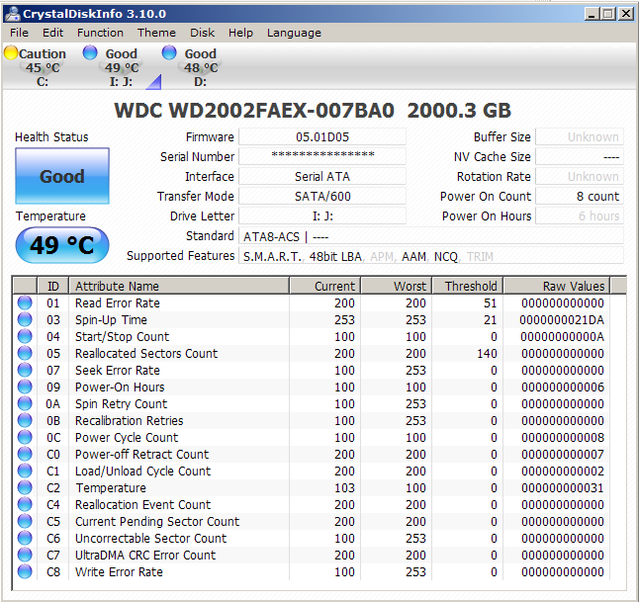Click the CrystalDiskInfo title bar app icon

coord(12,14)
